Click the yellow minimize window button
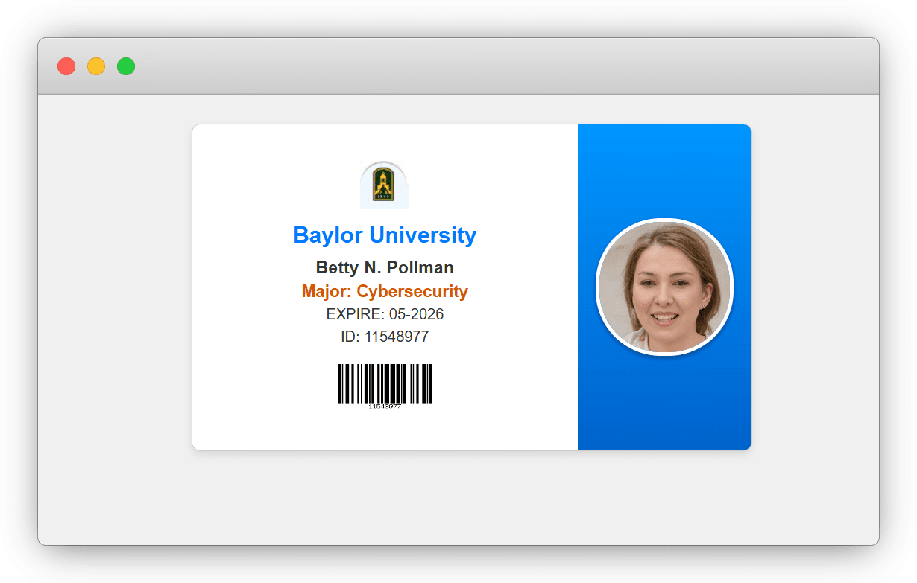The image size is (917, 583). 96,66
